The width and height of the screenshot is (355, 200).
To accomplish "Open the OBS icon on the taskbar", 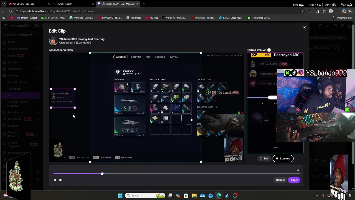I will [x=235, y=196].
